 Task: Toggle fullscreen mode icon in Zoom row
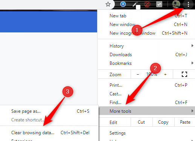[184, 74]
